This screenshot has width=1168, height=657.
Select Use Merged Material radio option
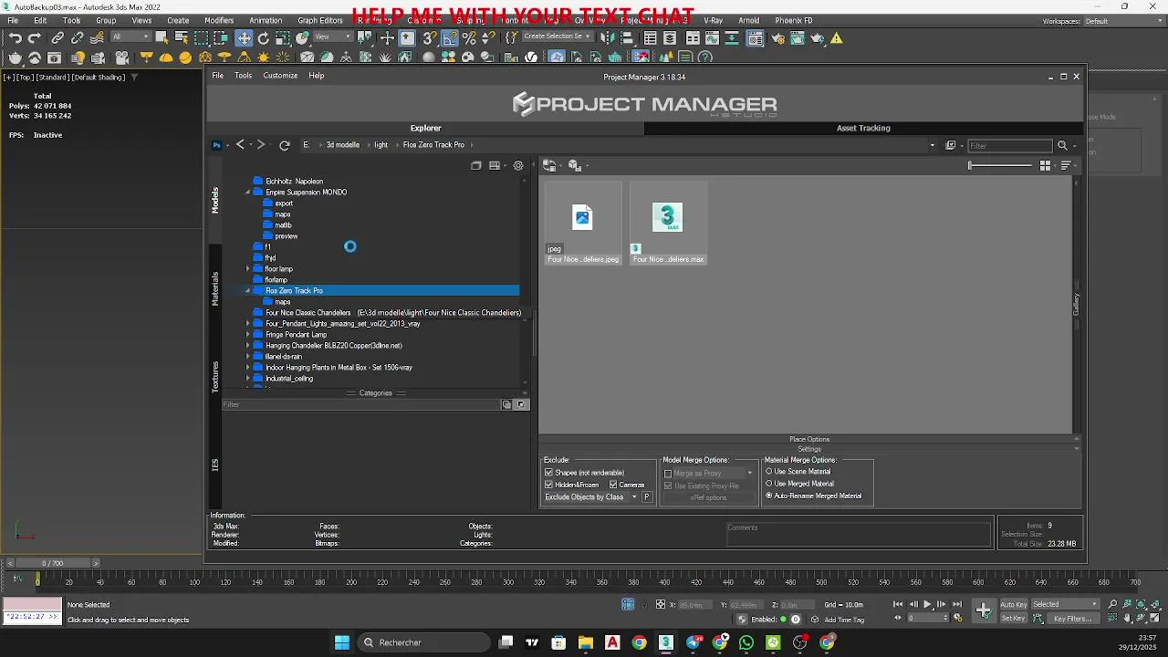(769, 484)
